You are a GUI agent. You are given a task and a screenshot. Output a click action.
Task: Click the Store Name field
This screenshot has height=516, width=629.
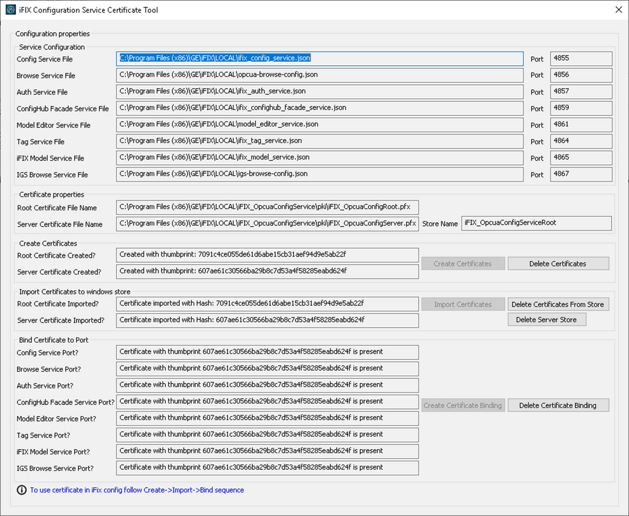coord(536,223)
